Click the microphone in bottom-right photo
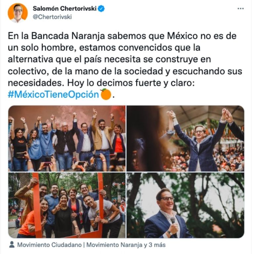 click(173, 221)
